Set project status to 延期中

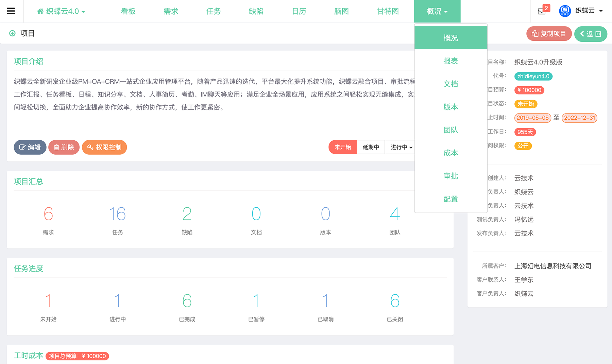tap(371, 147)
